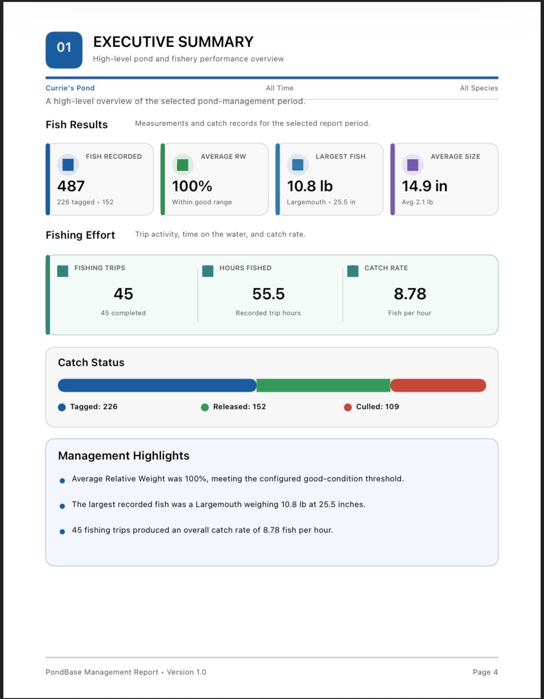544x699 pixels.
Task: Click the blue Tagged segment of the catch bar
Action: point(157,386)
